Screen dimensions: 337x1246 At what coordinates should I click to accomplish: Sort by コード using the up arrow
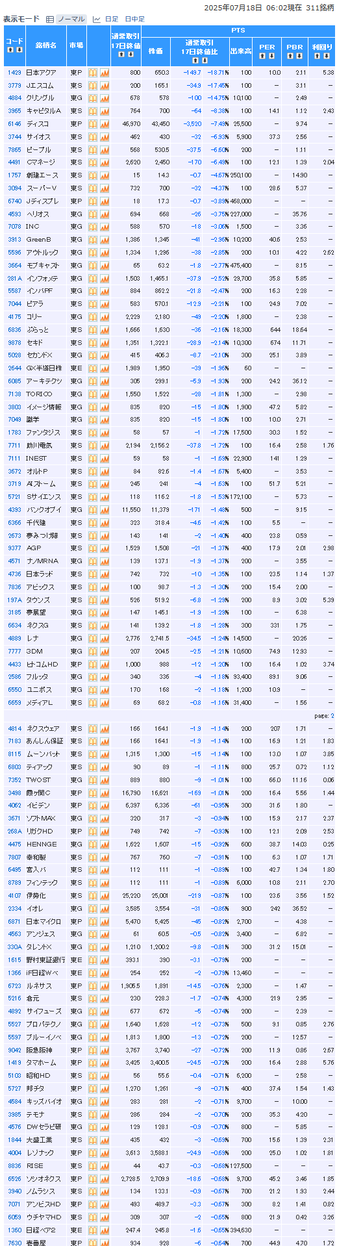tap(10, 50)
